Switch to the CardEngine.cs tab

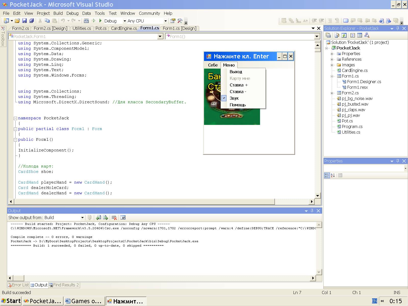point(124,28)
